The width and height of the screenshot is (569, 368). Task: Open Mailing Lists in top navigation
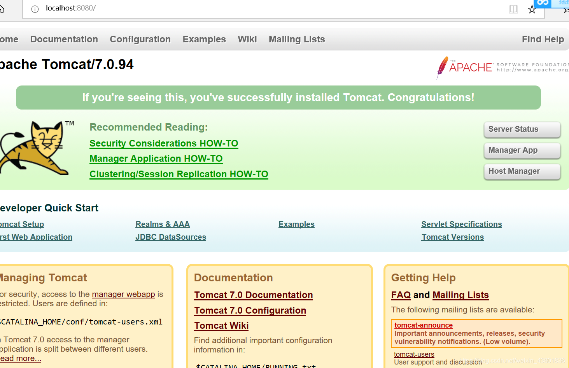pos(297,39)
